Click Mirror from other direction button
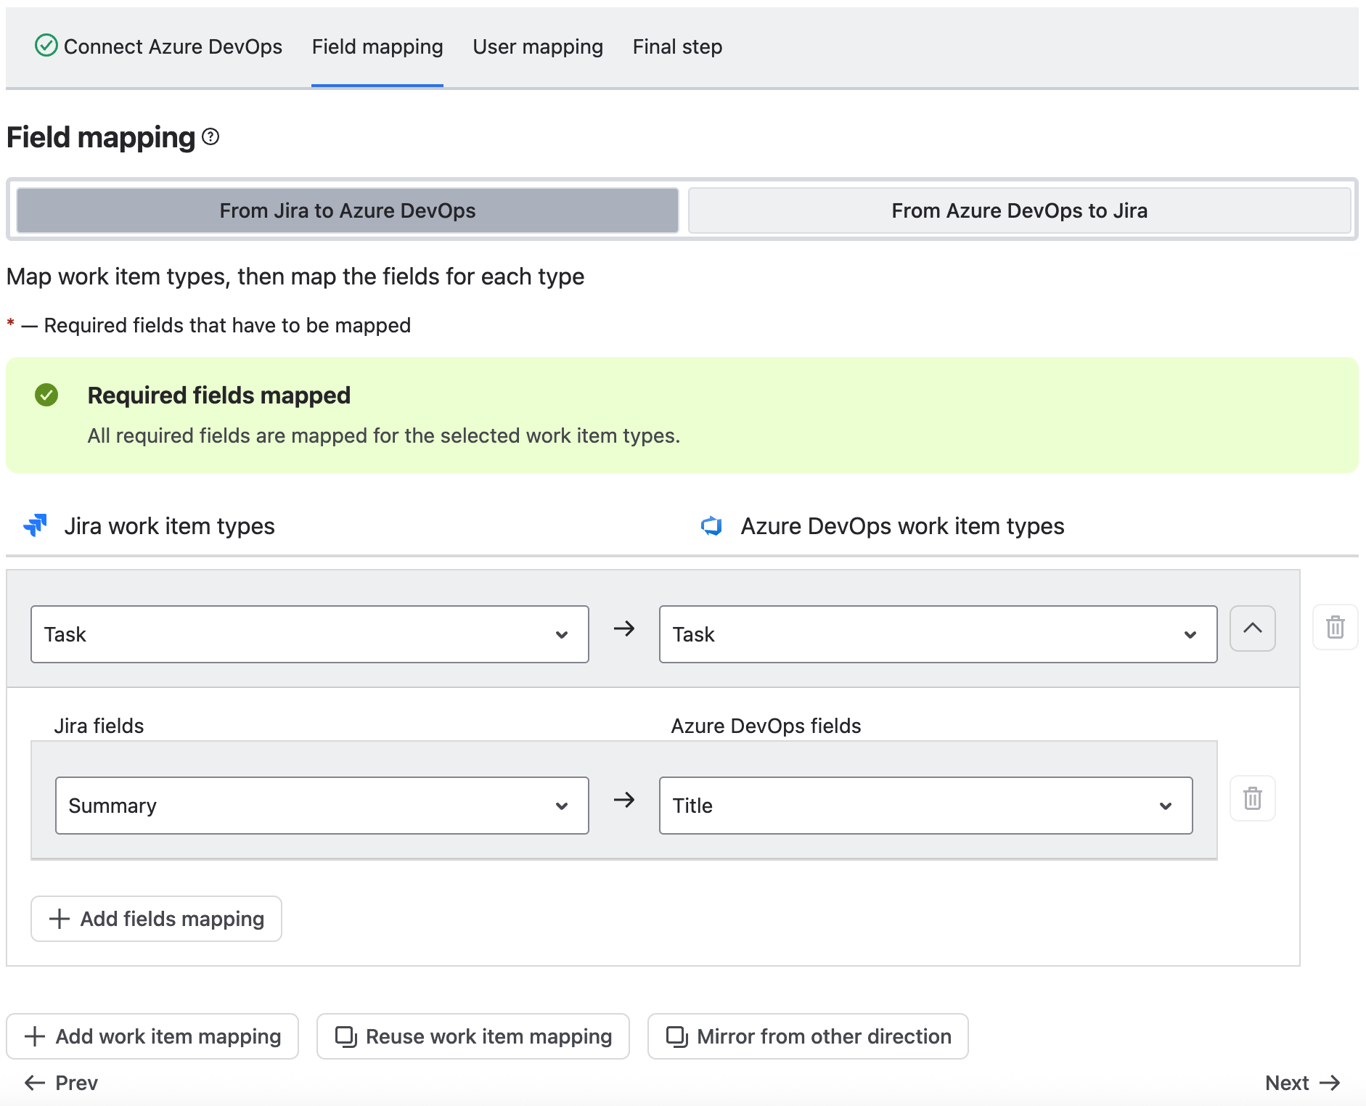 [808, 1036]
